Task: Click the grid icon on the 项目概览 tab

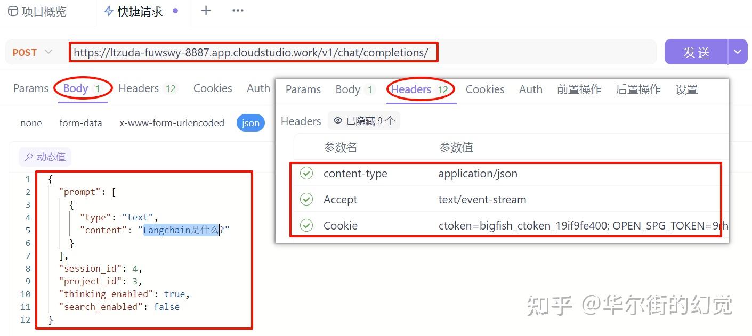Action: [12, 10]
